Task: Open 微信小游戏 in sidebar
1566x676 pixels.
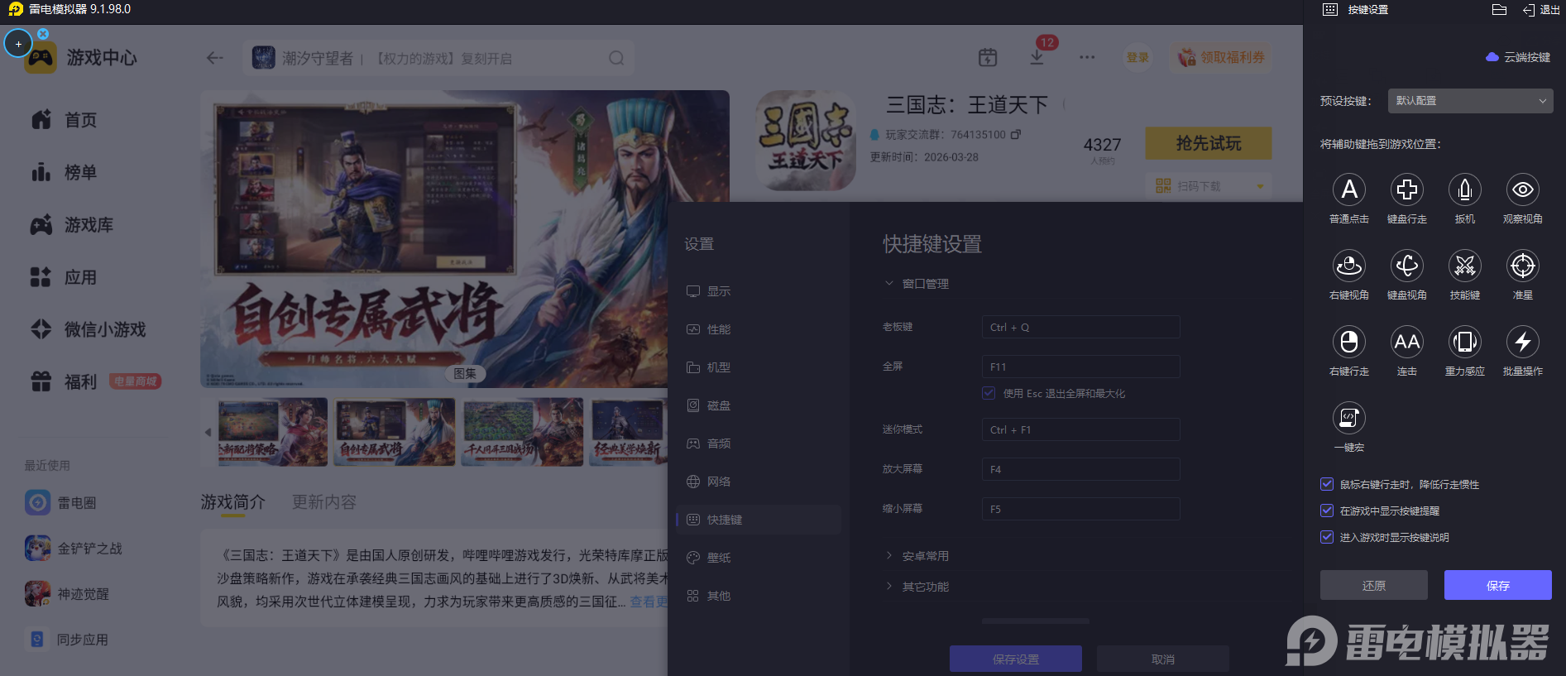Action: (89, 329)
